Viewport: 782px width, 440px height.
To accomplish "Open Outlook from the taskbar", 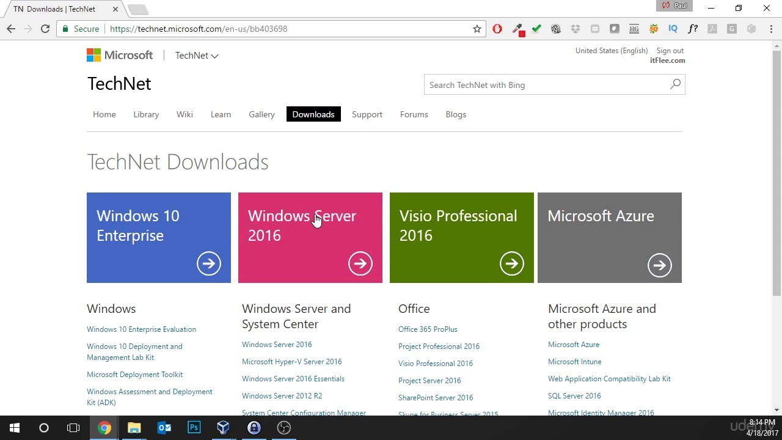I will coord(164,428).
